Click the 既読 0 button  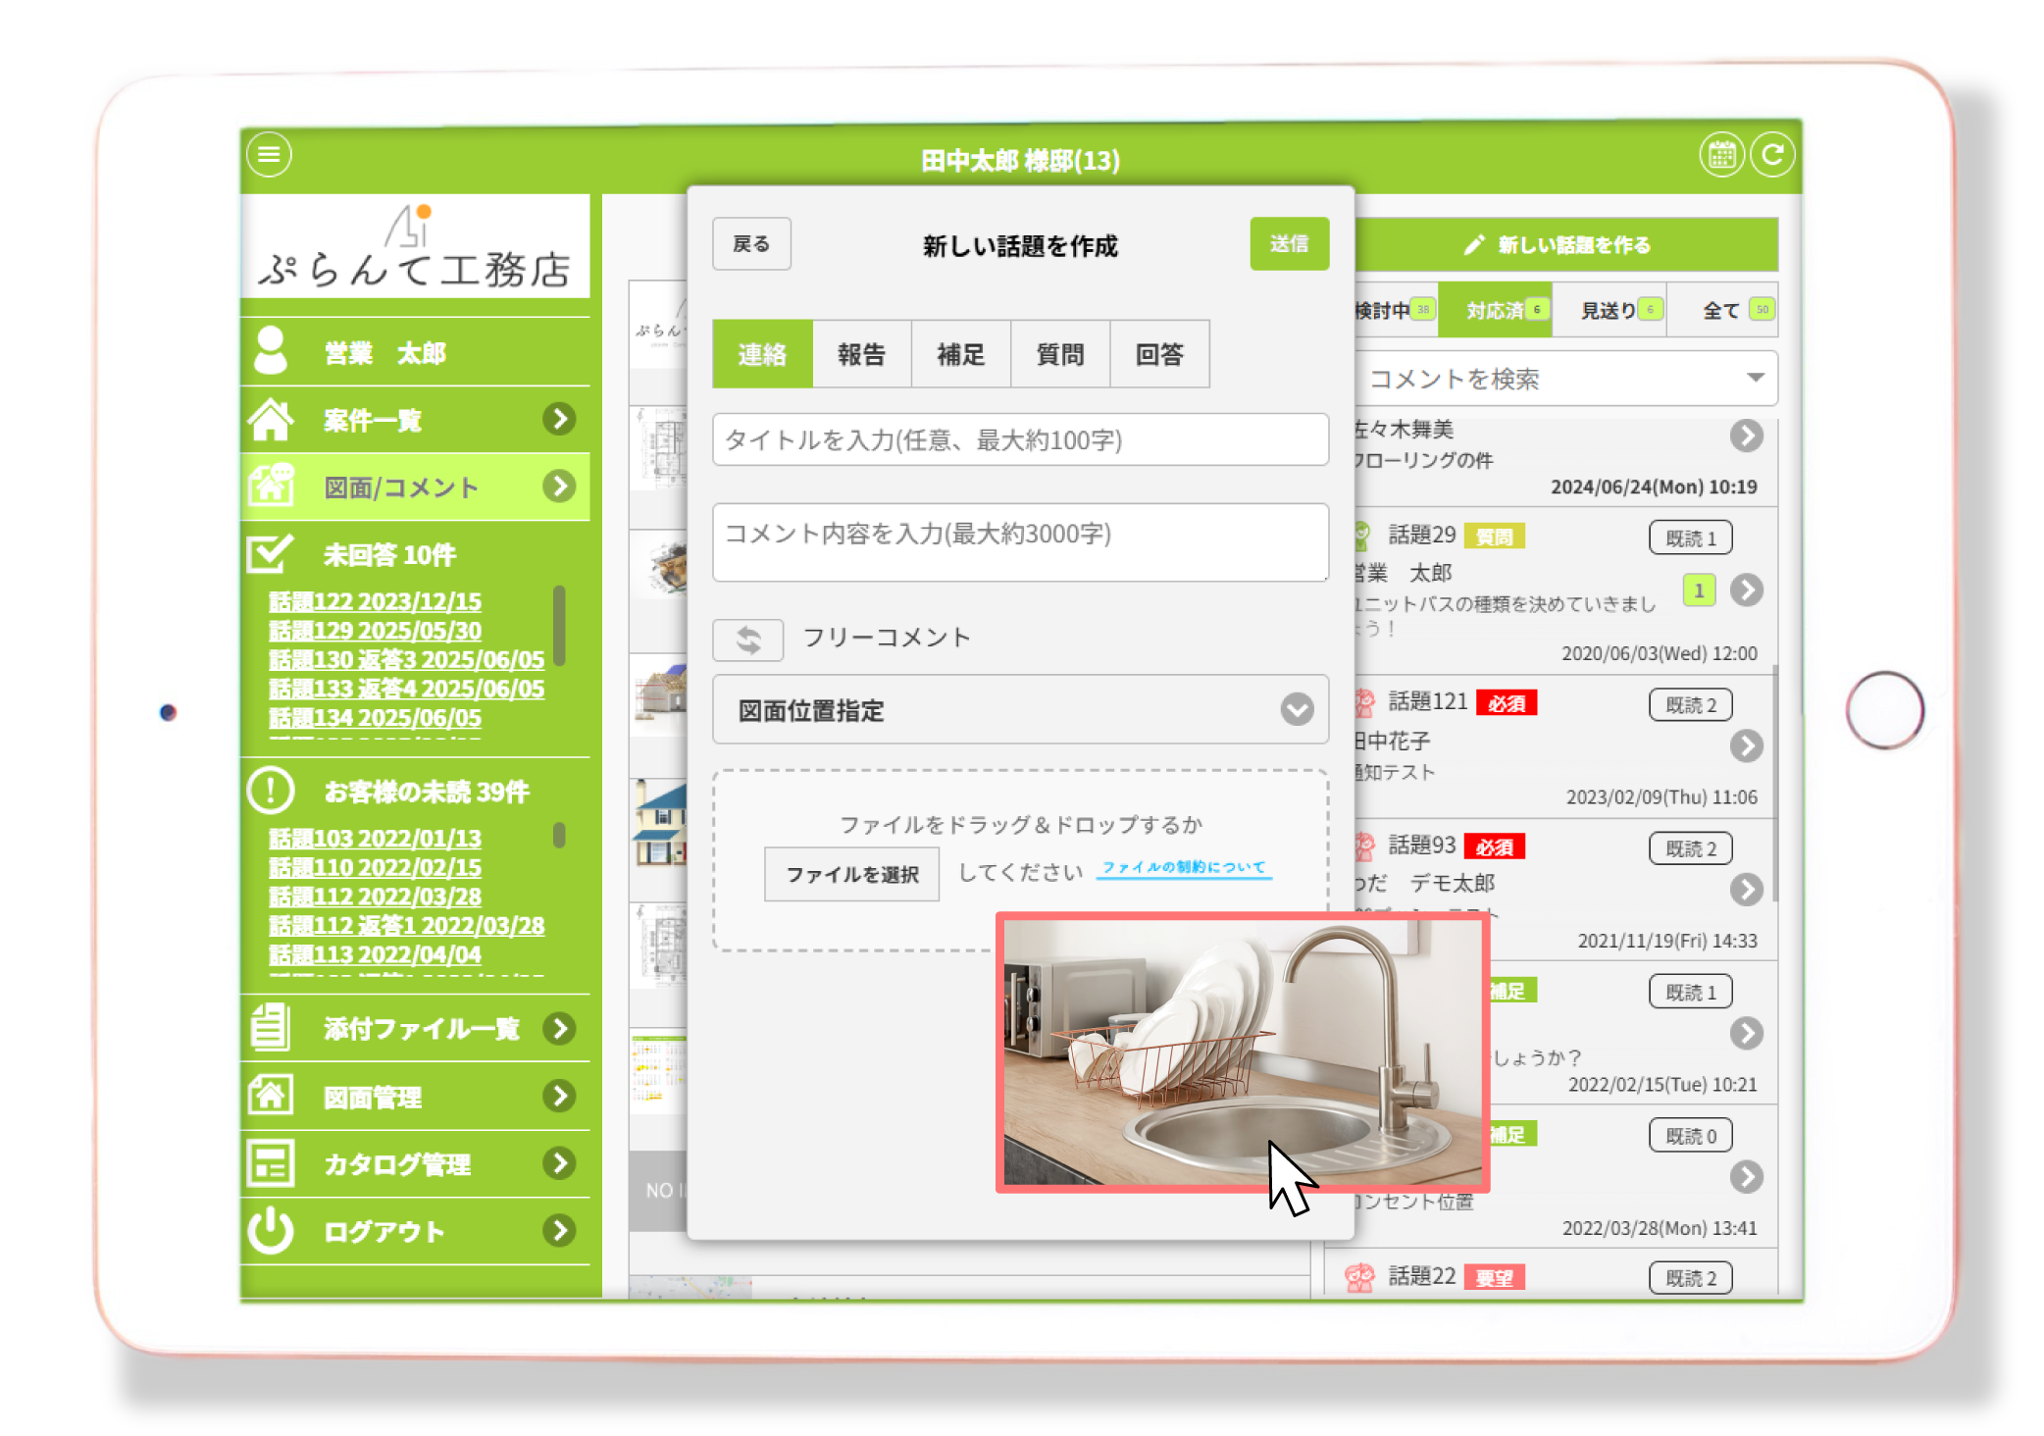[1691, 1135]
